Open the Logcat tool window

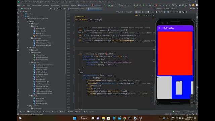[x=55, y=112]
